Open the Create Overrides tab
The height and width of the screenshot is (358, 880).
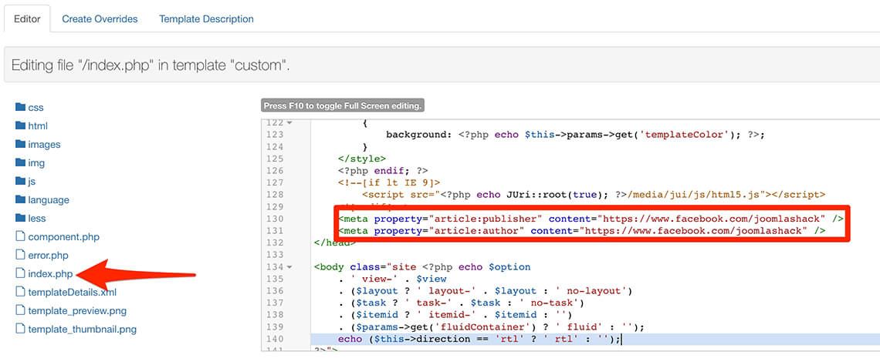100,19
